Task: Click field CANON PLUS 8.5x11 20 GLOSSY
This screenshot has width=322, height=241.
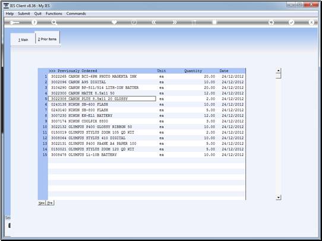Action: tap(102, 99)
